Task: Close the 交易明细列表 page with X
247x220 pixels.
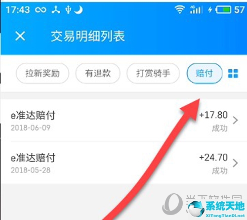Action: click(x=20, y=36)
